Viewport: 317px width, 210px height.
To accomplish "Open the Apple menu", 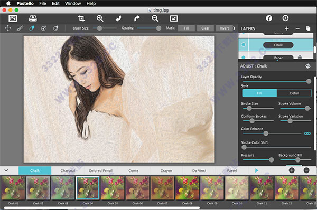I will [8, 3].
